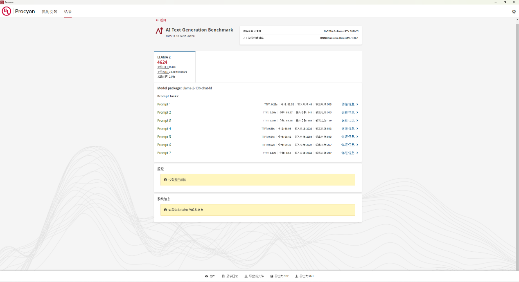
Task: Click the 监控 section heading
Action: 160,169
